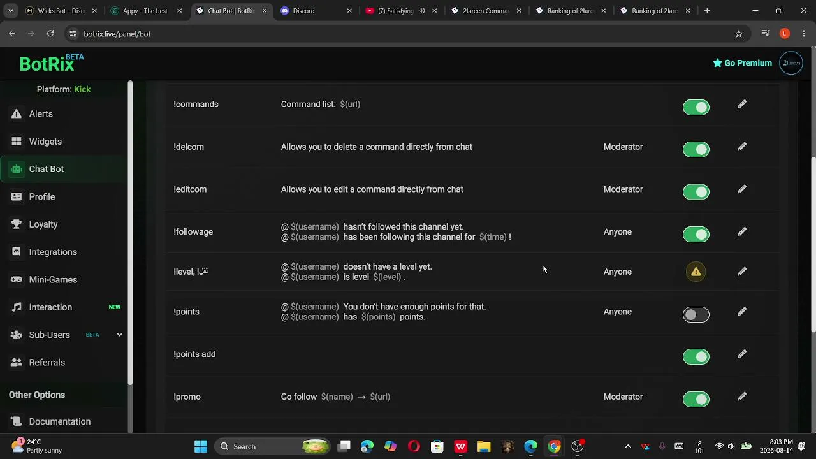Viewport: 816px width, 459px height.
Task: Open editor for !editcom via pencil icon
Action: click(742, 189)
